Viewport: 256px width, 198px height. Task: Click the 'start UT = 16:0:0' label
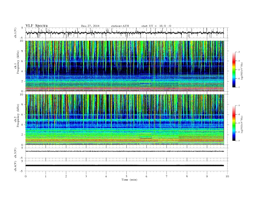[x=156, y=26]
